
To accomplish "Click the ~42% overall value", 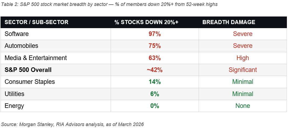I will pos(155,70).
